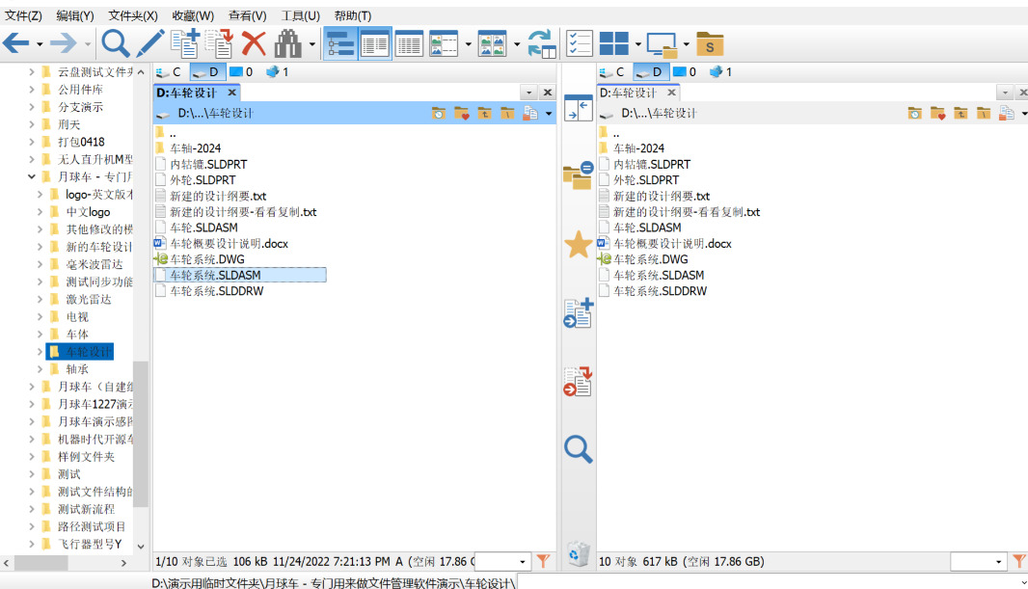The image size is (1028, 589).
Task: Click the right pane drive 0 button
Action: (685, 72)
